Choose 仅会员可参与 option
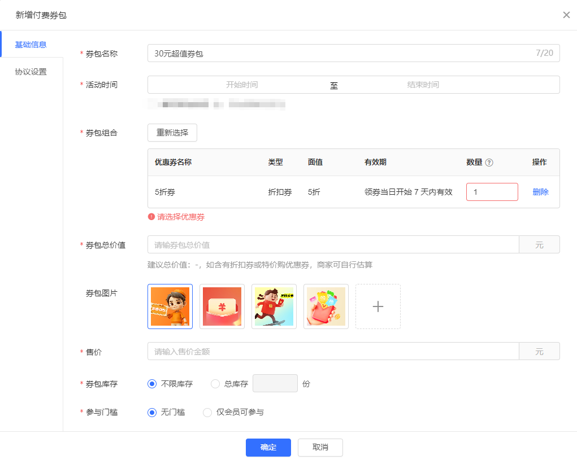This screenshot has height=460, width=577. pos(207,413)
